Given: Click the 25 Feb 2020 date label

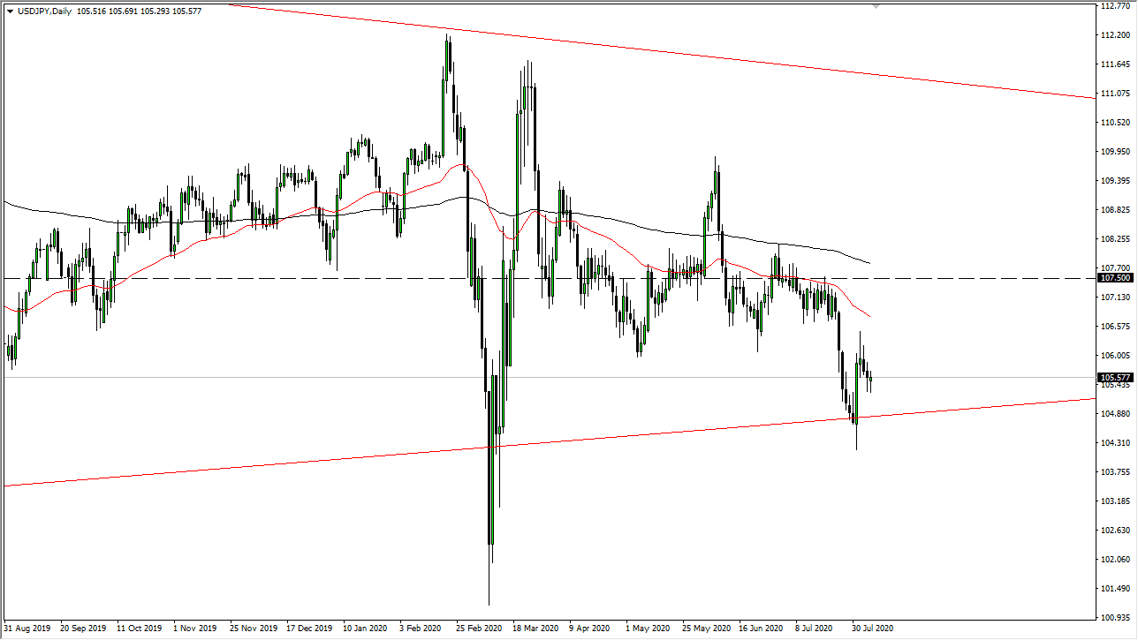Looking at the screenshot, I should pos(477,628).
